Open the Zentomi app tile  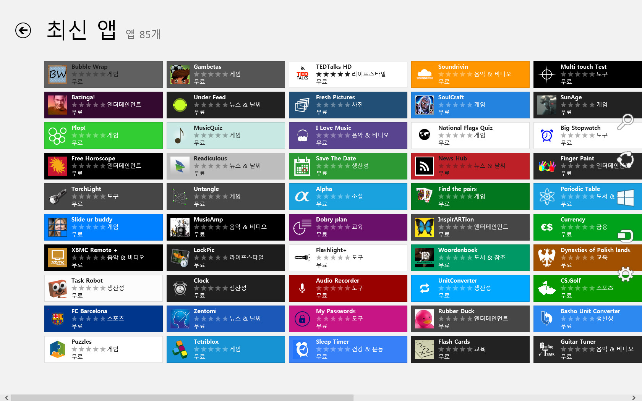point(226,319)
